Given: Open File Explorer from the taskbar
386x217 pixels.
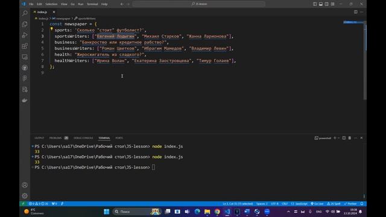Looking at the screenshot, I should point(207,212).
